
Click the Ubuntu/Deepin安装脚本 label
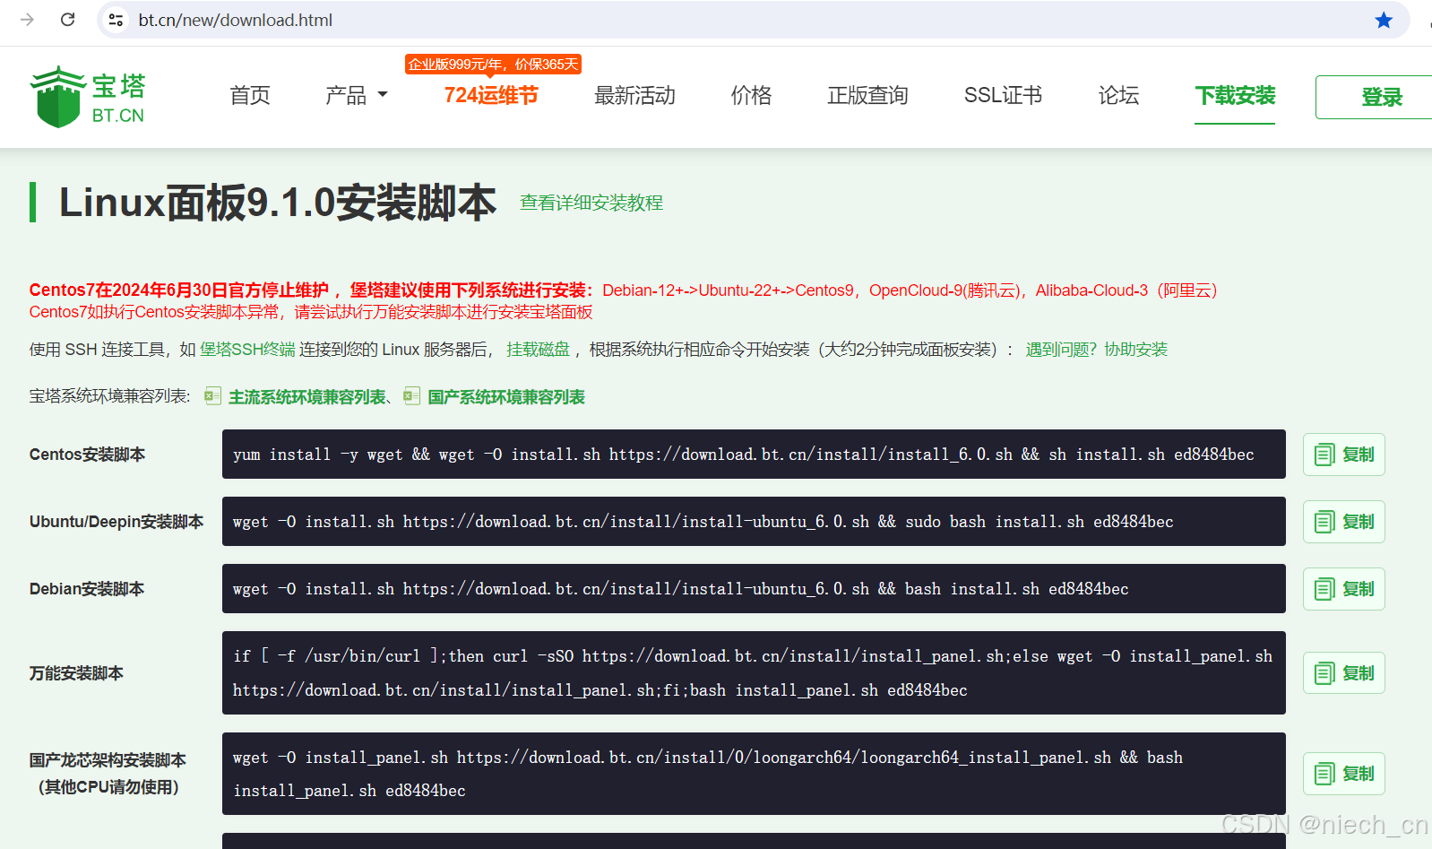[x=116, y=522]
